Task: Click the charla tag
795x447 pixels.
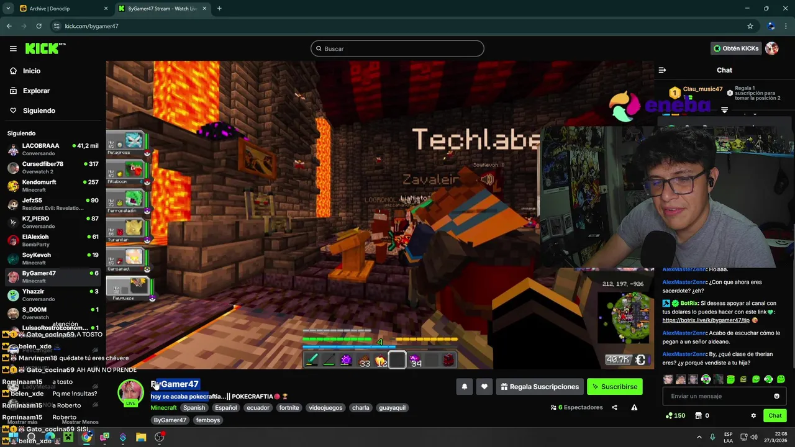Action: [361, 408]
